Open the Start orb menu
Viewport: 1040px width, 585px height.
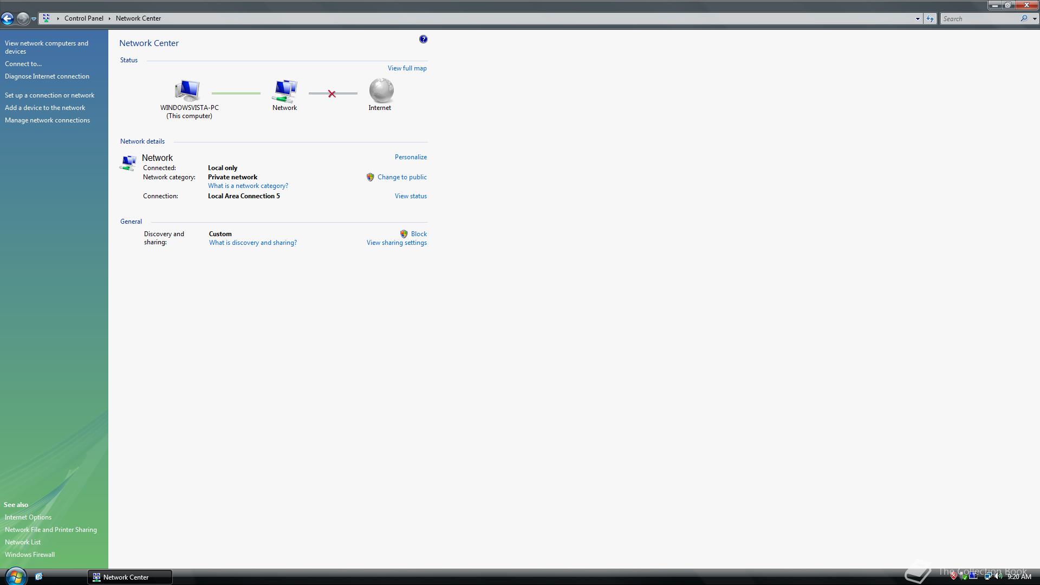15,576
